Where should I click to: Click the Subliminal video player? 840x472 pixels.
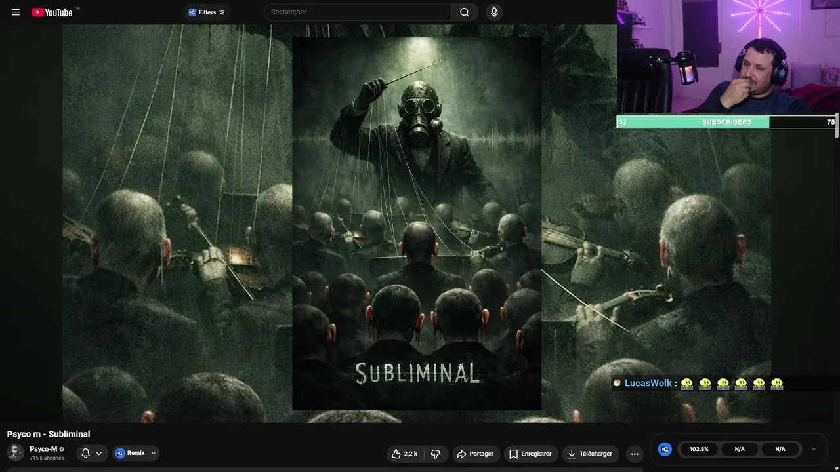pyautogui.click(x=417, y=223)
